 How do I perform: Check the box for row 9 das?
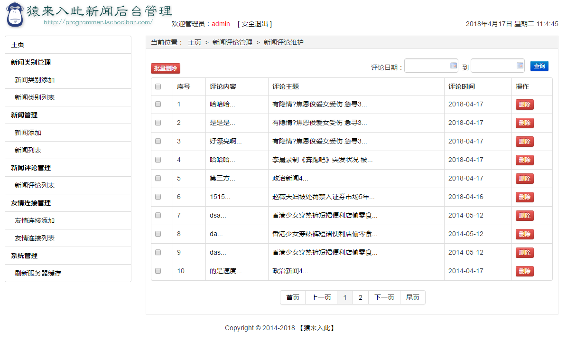tap(158, 252)
